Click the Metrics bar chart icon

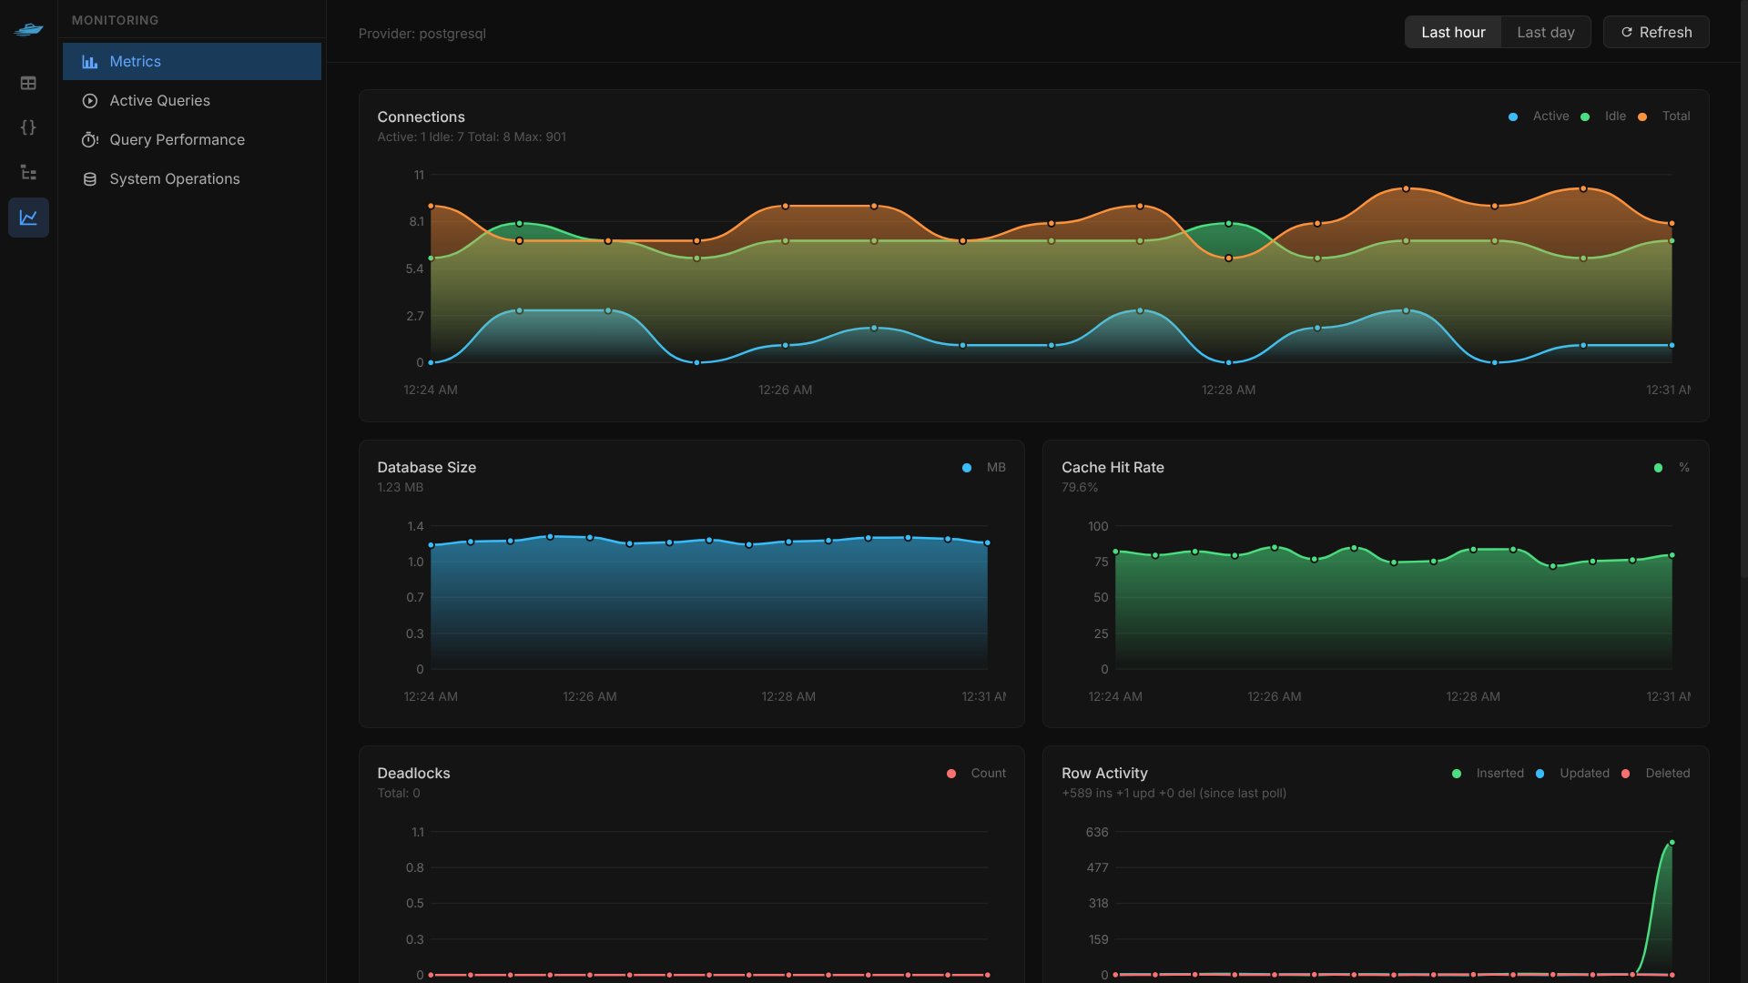pyautogui.click(x=89, y=62)
